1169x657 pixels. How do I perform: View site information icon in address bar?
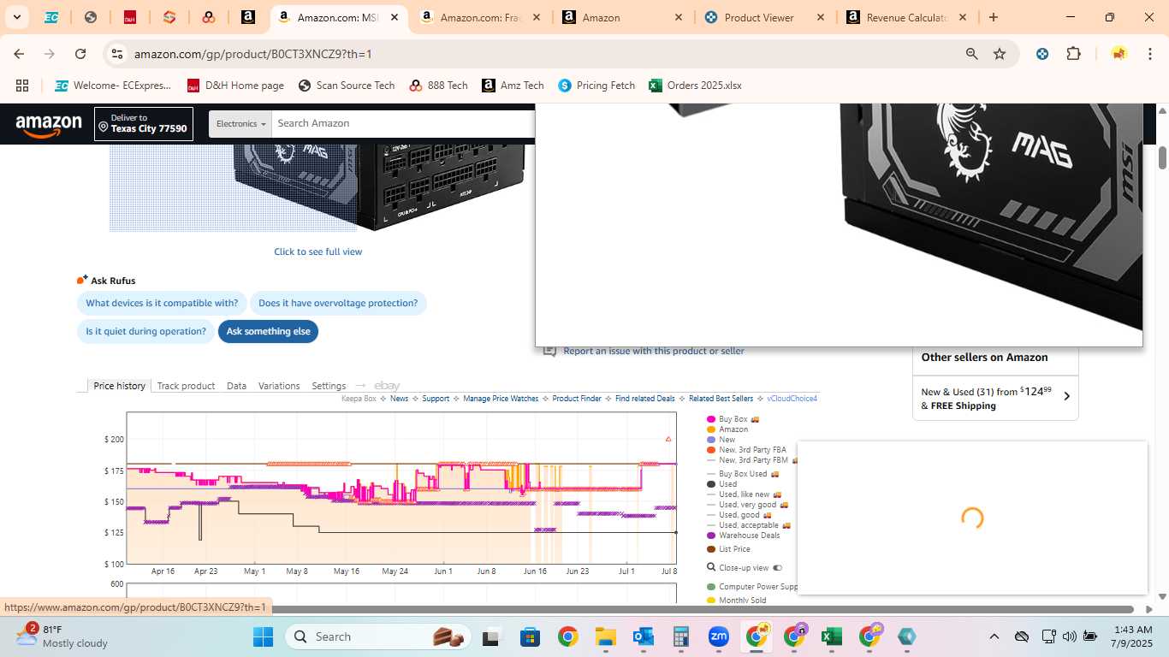117,54
